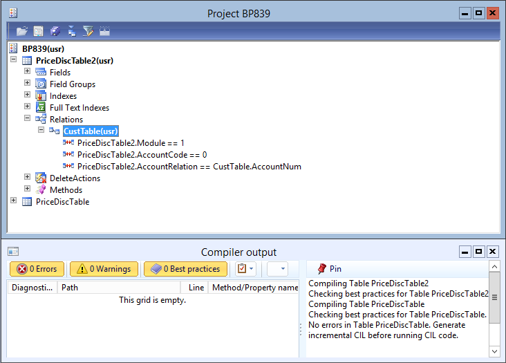The width and height of the screenshot is (506, 363).
Task: Click the open folder toolbar icon
Action: 22,31
